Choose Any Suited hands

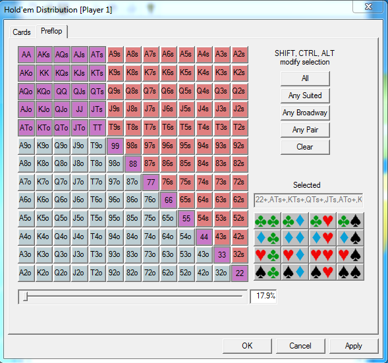tap(305, 96)
